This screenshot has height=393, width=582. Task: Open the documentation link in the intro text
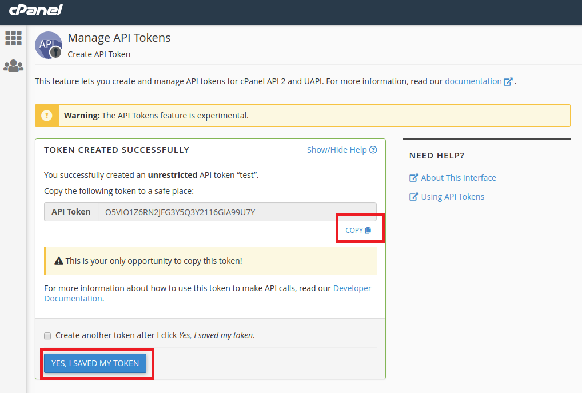[473, 81]
